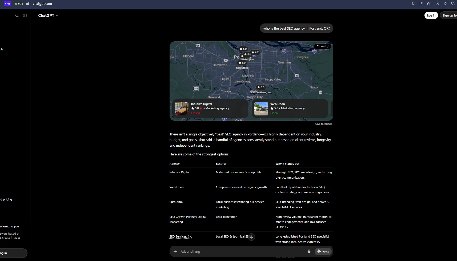Click the send/flow arrow icon in browser toolbar
457x261 pixels.
445,3
